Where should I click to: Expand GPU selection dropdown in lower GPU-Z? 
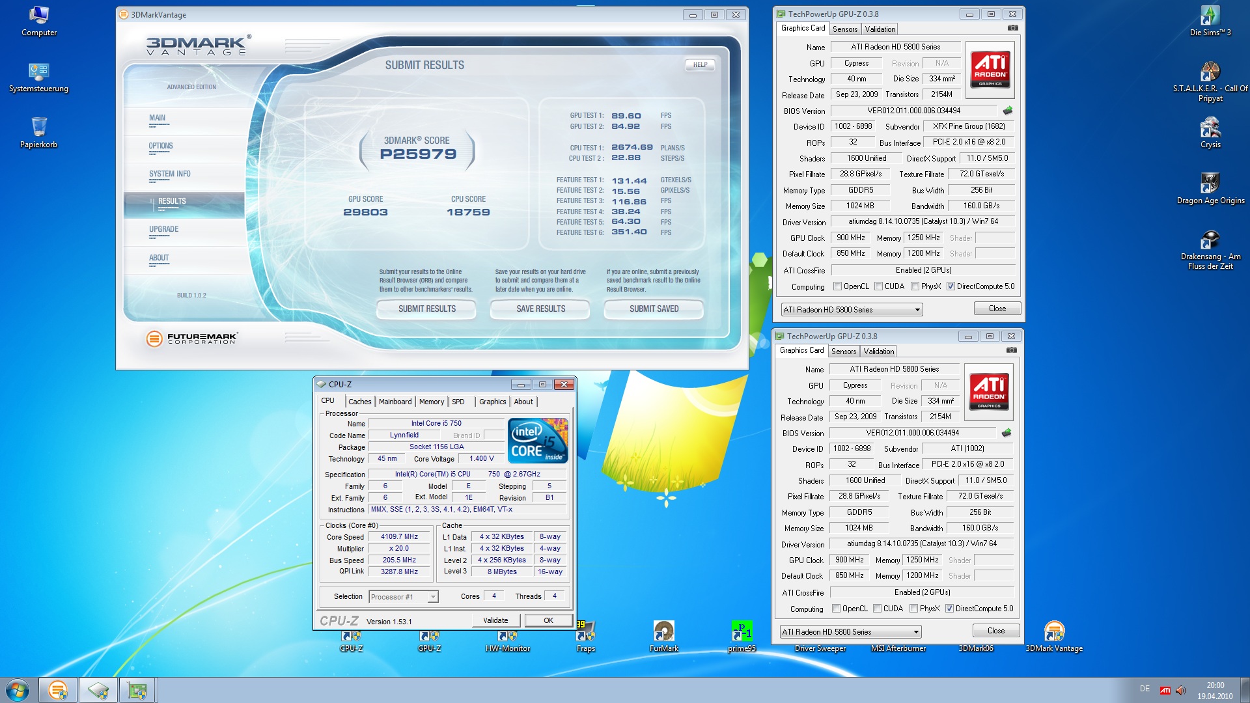[x=851, y=632]
